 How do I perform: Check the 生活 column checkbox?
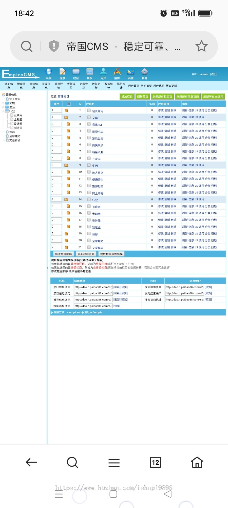point(89,165)
